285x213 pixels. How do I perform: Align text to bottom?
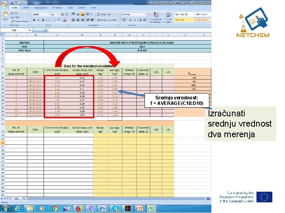tap(82, 14)
